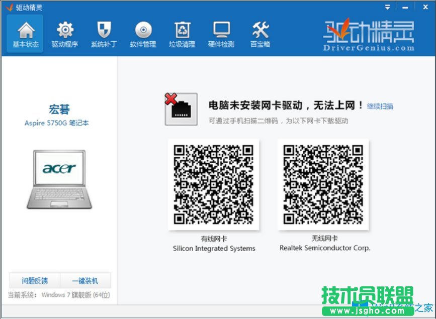Open the 驱动程序 driver management panel
The height and width of the screenshot is (319, 436).
click(x=64, y=33)
